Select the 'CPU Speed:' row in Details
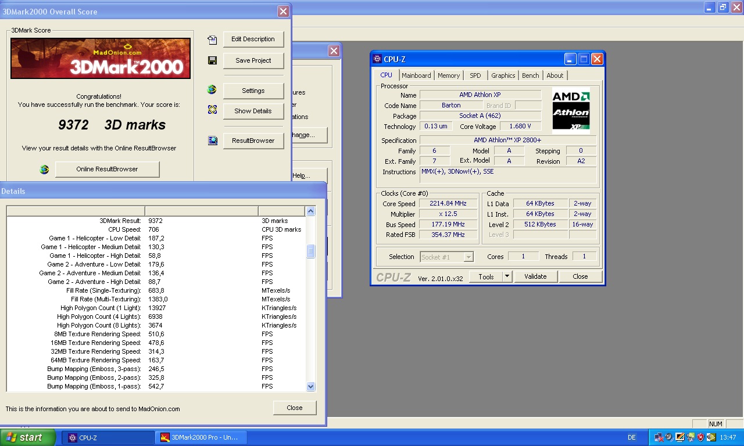This screenshot has width=744, height=446. click(156, 229)
